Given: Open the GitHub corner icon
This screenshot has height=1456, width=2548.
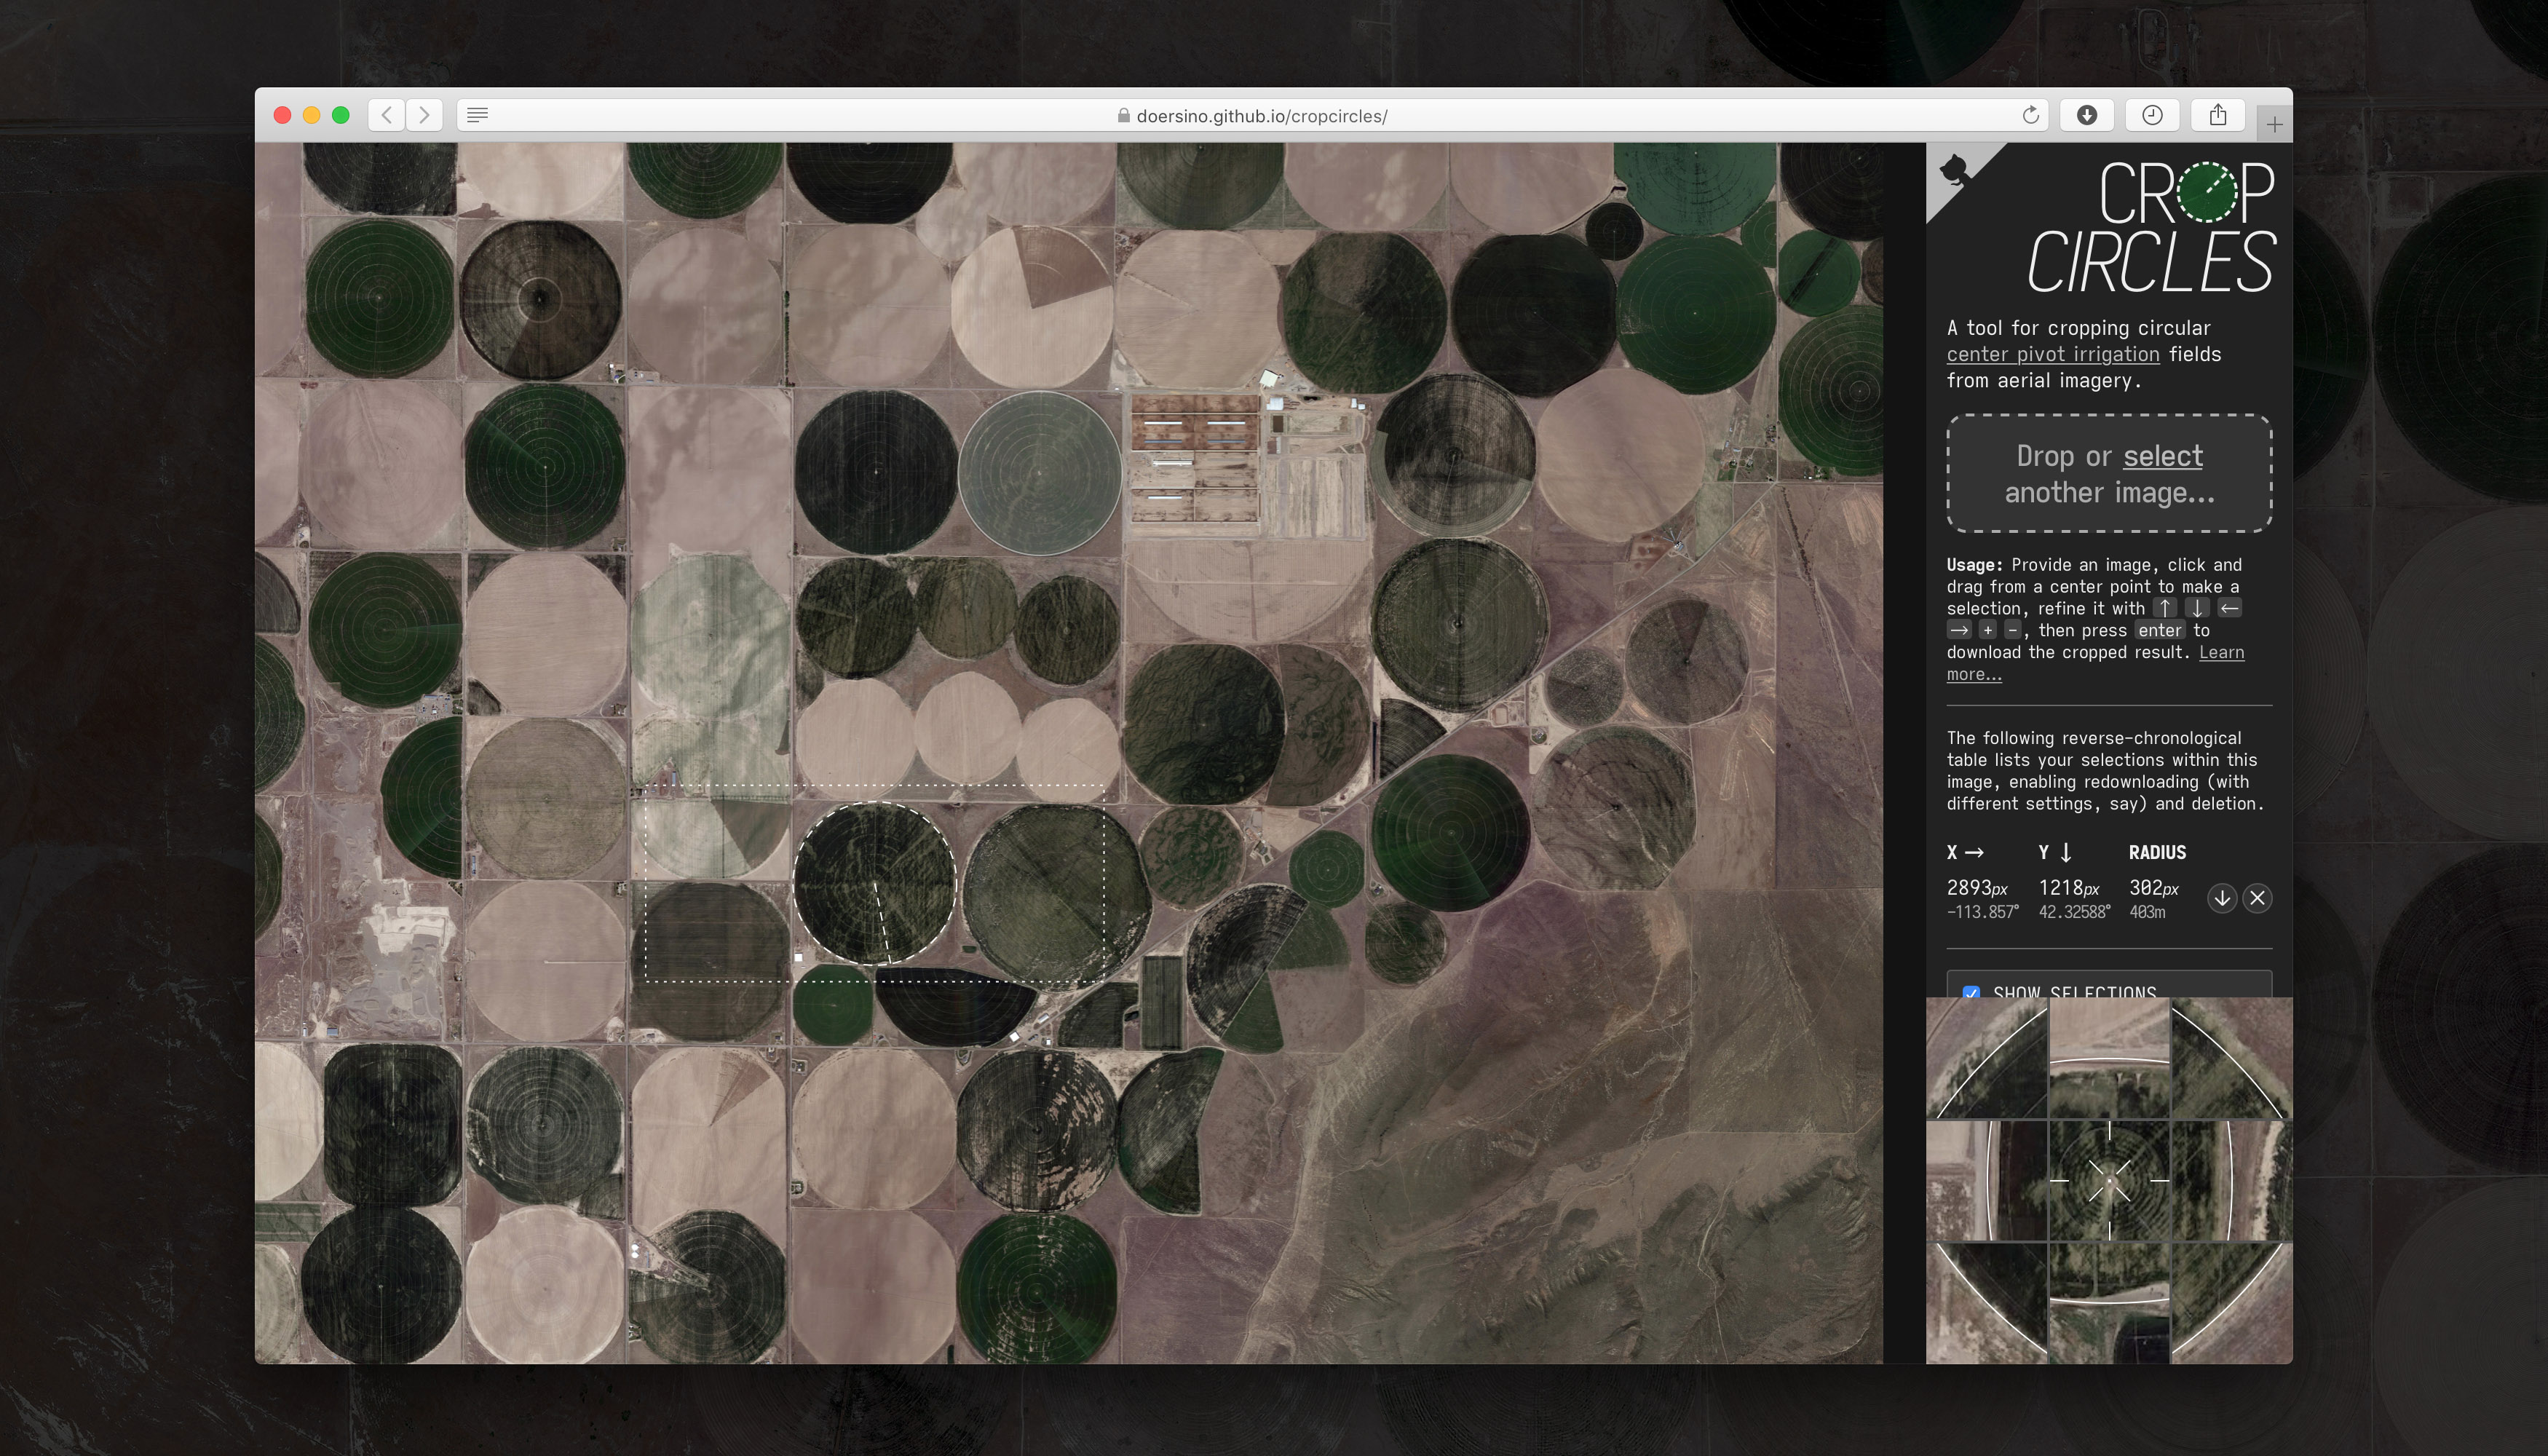Looking at the screenshot, I should [1953, 170].
